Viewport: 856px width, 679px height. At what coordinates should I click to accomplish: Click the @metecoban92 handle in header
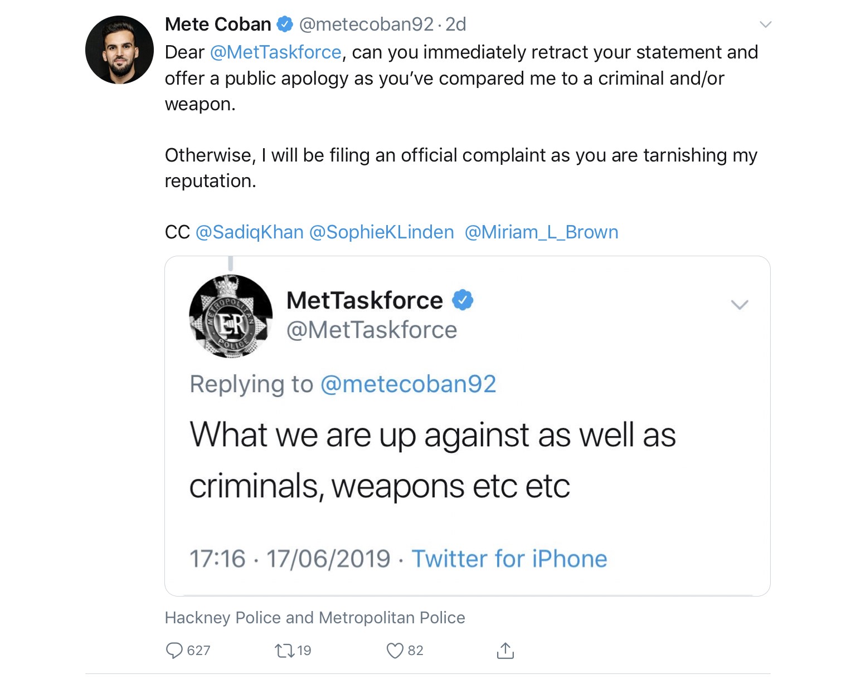point(366,24)
